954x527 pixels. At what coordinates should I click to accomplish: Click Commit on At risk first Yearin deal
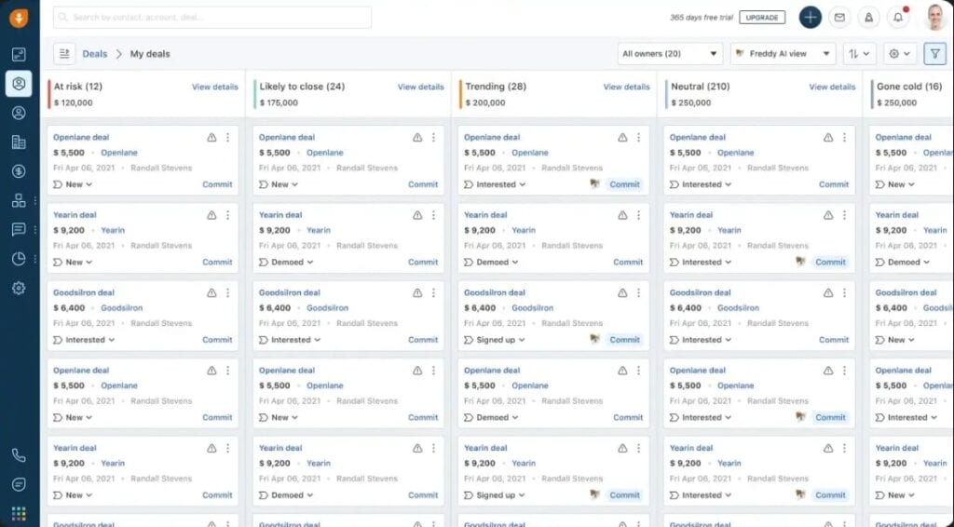[217, 262]
